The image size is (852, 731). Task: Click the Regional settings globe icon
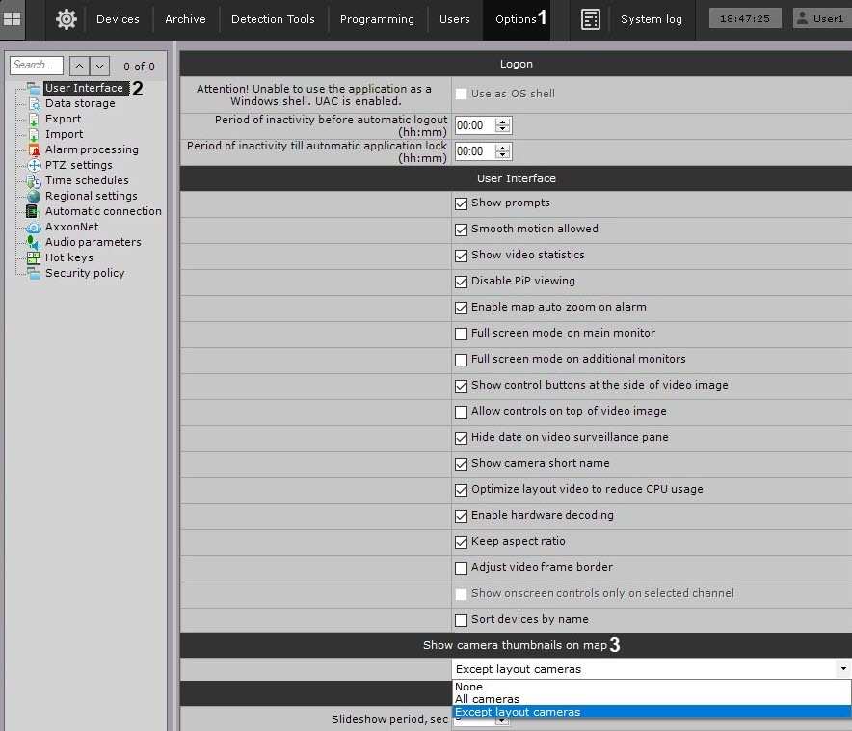point(34,197)
